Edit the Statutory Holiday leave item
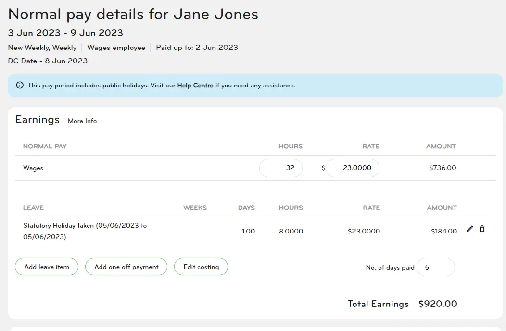The width and height of the screenshot is (506, 331). click(x=470, y=229)
